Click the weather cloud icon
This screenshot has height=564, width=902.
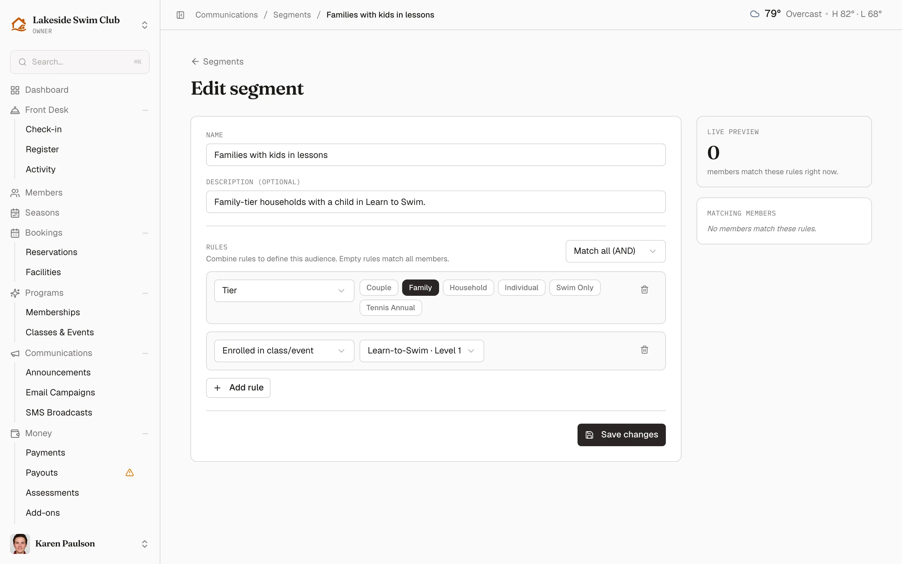click(755, 14)
